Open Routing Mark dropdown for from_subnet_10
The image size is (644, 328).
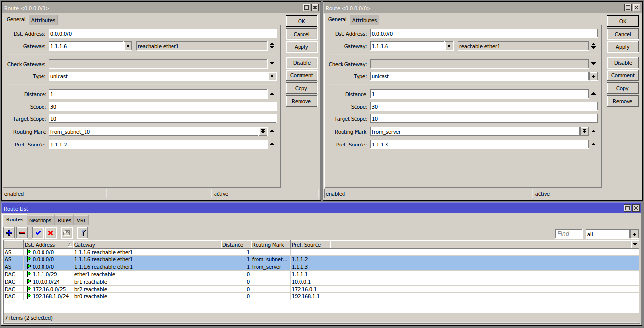pos(263,131)
